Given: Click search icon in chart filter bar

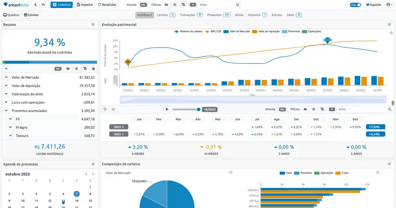Looking at the screenshot, I should pyautogui.click(x=389, y=109).
